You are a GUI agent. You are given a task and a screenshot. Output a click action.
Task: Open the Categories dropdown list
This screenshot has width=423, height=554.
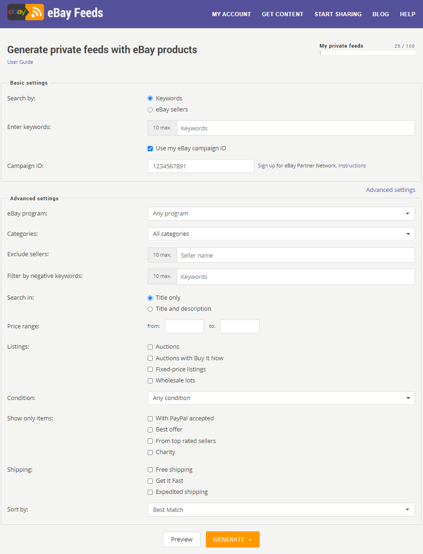281,234
